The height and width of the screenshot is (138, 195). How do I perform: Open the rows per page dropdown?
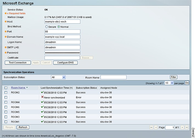click(x=169, y=83)
